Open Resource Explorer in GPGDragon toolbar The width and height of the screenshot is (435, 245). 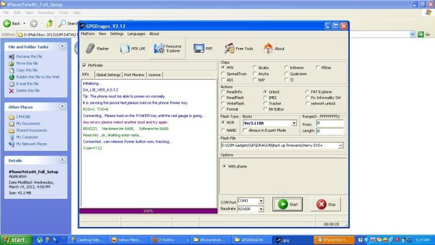167,48
